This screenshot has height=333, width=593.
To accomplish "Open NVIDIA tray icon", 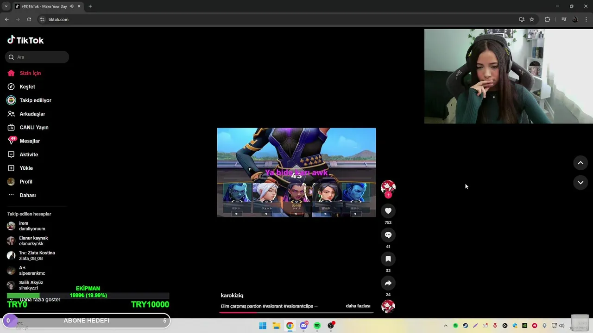I will [525, 326].
